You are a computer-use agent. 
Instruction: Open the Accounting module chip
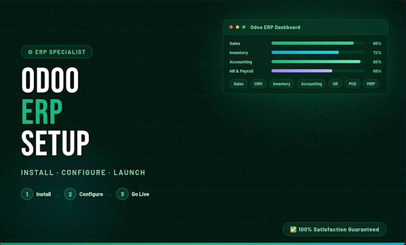311,84
